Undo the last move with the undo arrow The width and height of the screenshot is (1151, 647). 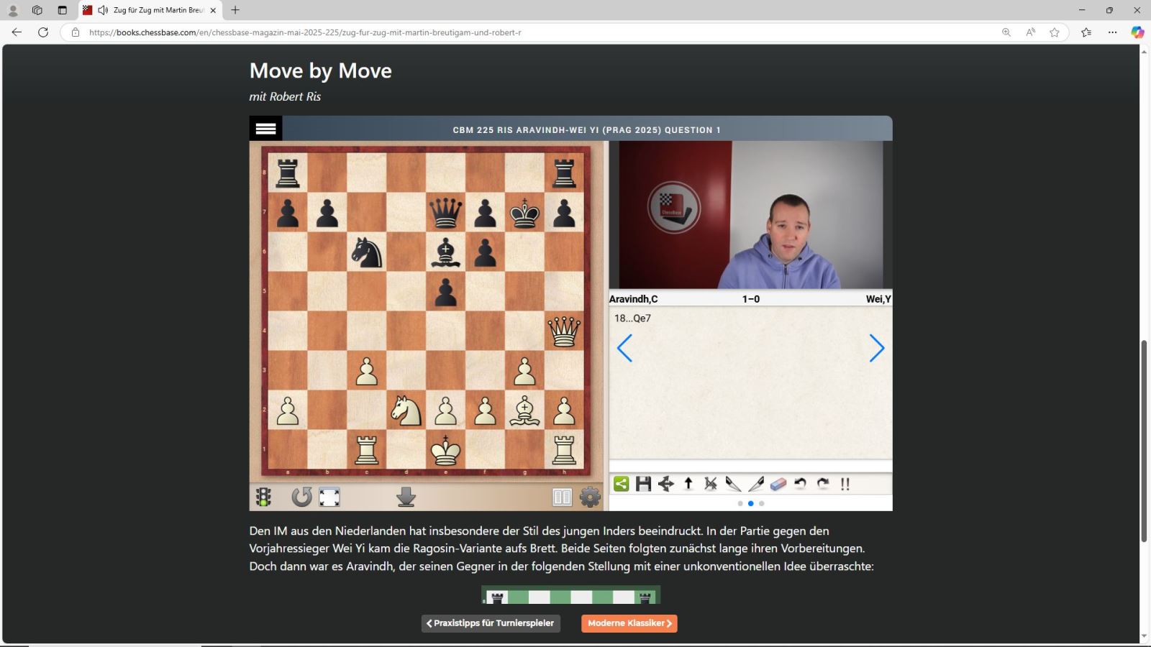tap(800, 484)
